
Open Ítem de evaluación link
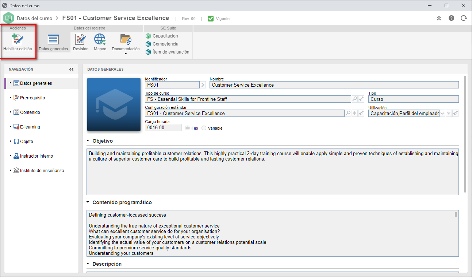[x=167, y=52]
